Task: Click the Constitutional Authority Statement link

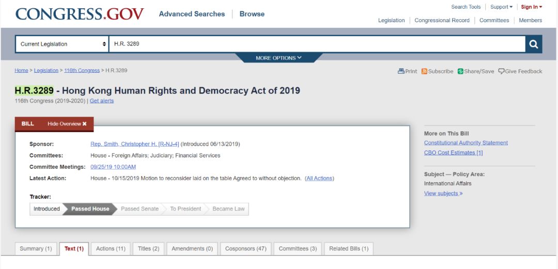Action: pos(466,143)
